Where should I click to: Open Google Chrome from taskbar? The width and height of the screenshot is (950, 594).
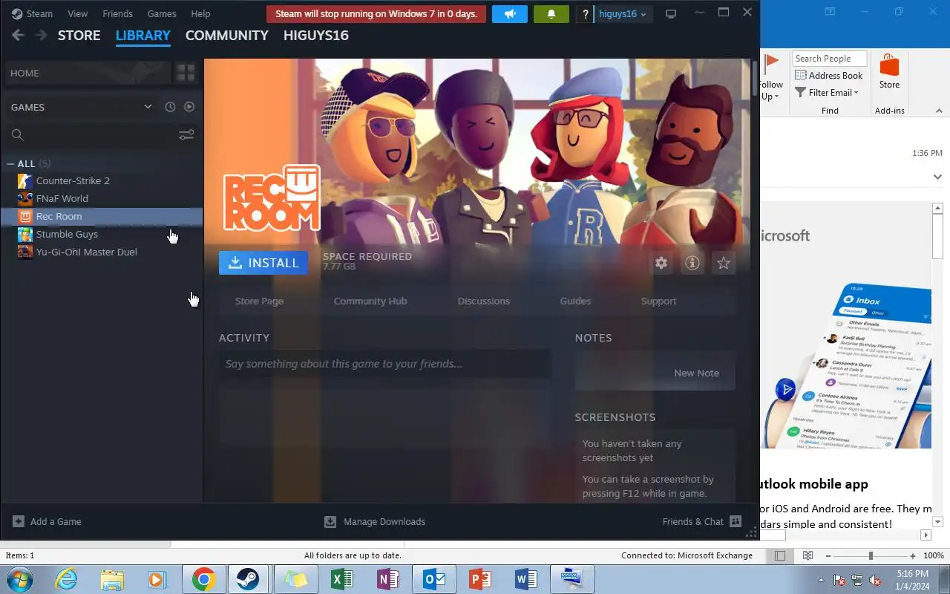point(203,579)
